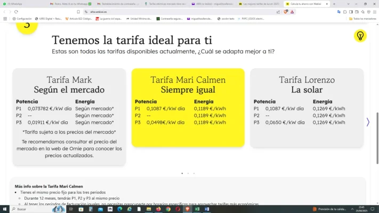
Task: Open La guerra civil espa... bookmark
Action: pyautogui.click(x=109, y=19)
